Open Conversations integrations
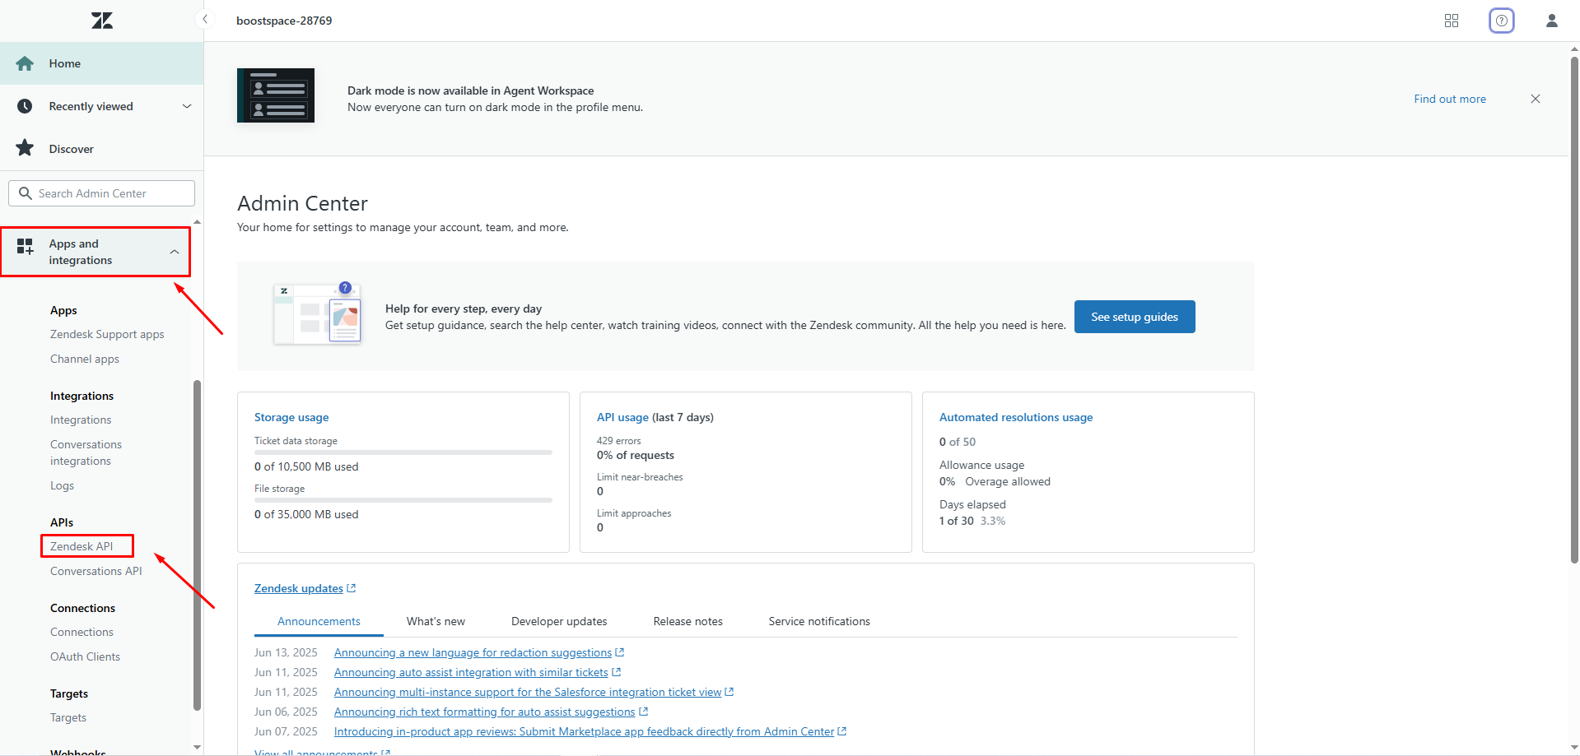This screenshot has height=756, width=1580. 86,452
